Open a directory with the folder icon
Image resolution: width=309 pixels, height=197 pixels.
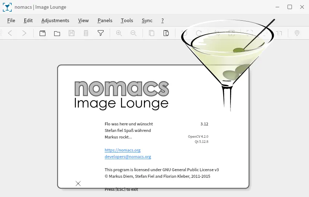57,33
